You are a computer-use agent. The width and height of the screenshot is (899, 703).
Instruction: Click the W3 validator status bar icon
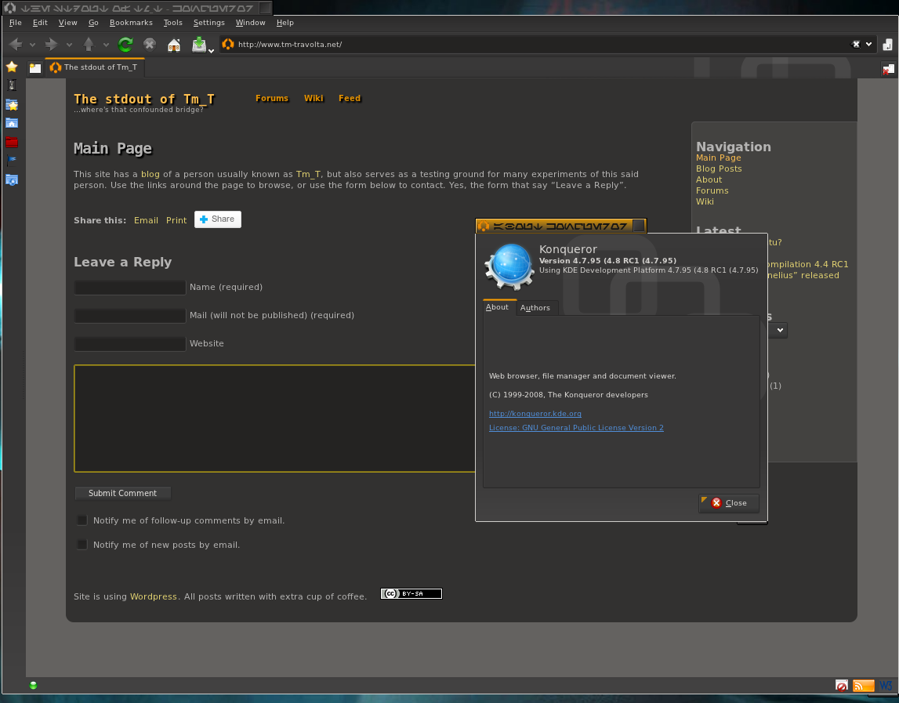click(886, 686)
